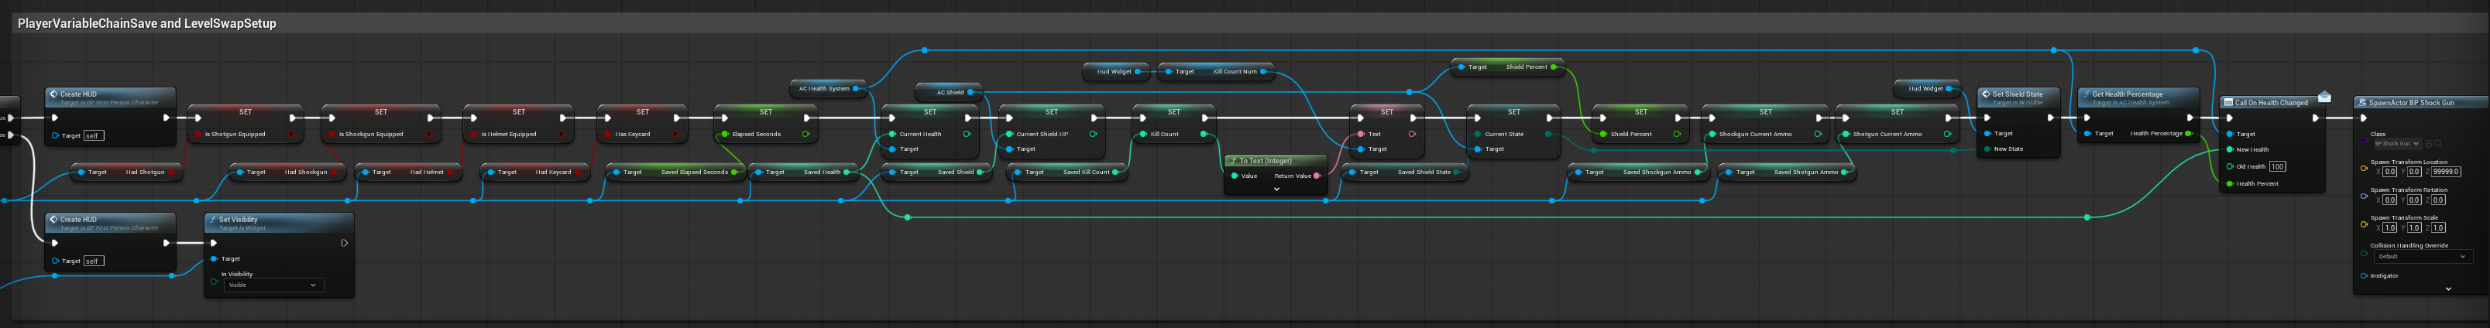
Task: Expand SpawnActor BP Shock Gun advanced pins
Action: [2447, 289]
